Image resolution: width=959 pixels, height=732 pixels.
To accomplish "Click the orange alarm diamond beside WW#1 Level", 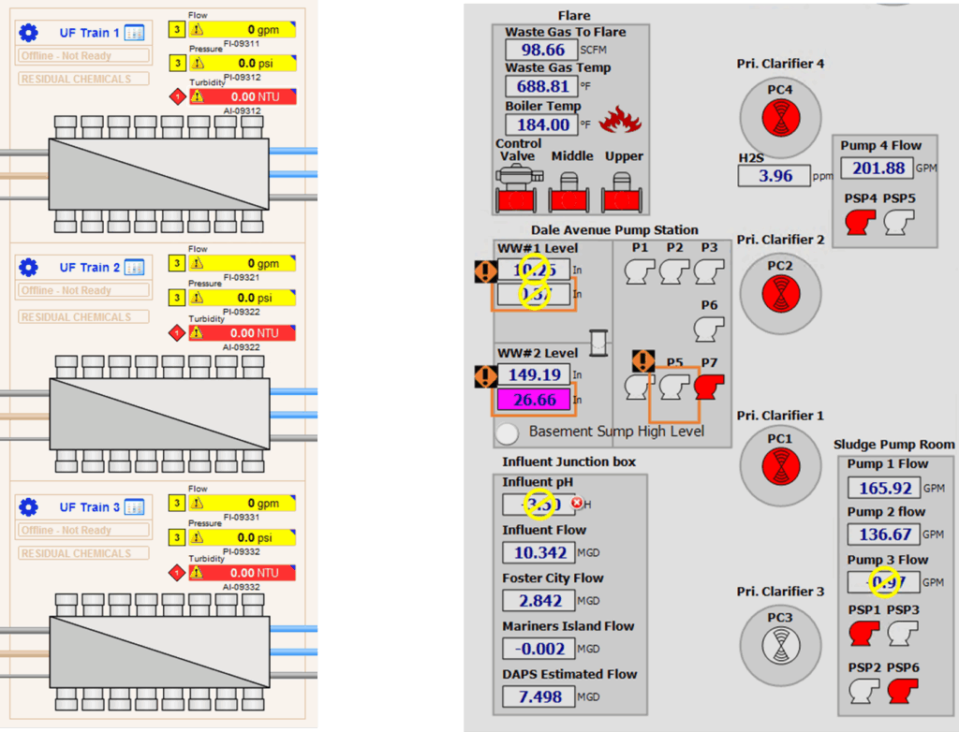I will (485, 271).
